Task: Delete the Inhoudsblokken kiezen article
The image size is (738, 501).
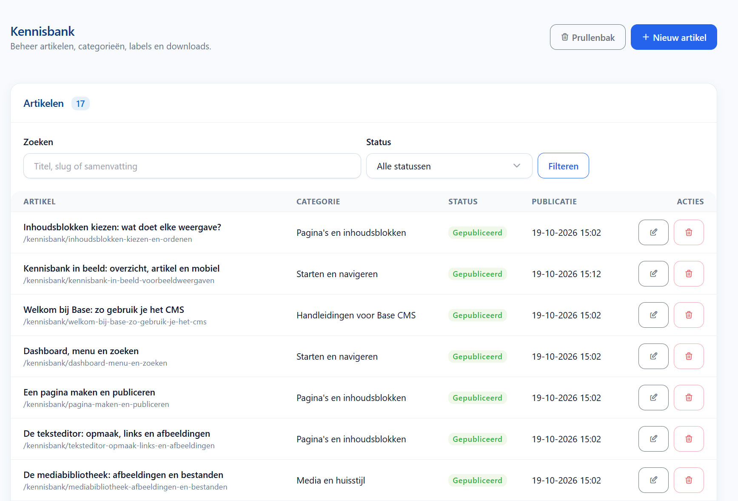Action: pyautogui.click(x=689, y=232)
